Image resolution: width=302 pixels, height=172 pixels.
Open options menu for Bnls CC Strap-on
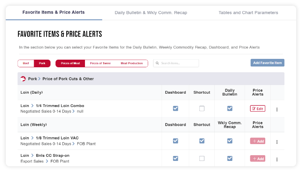(x=277, y=159)
